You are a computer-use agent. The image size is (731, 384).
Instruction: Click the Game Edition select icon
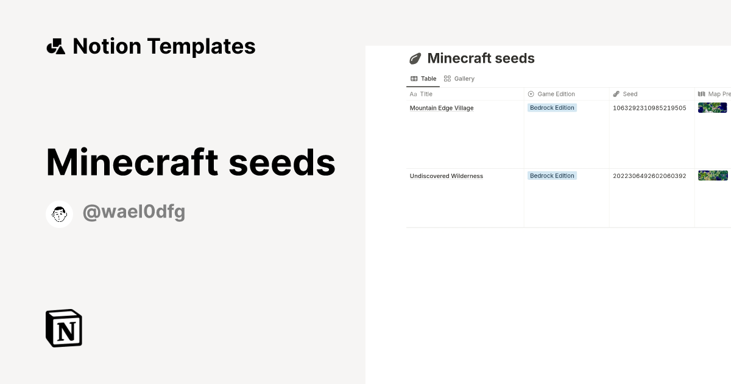coord(531,94)
